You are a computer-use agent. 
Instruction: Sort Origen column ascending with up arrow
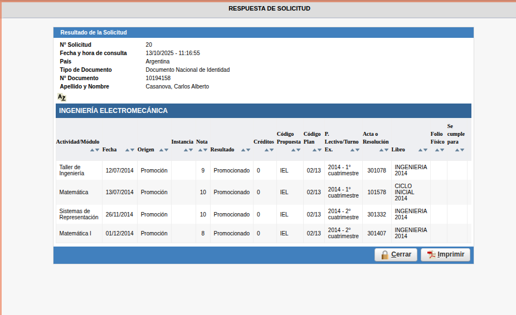click(161, 150)
